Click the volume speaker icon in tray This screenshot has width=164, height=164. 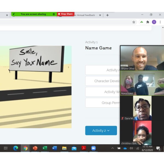[x=131, y=148]
